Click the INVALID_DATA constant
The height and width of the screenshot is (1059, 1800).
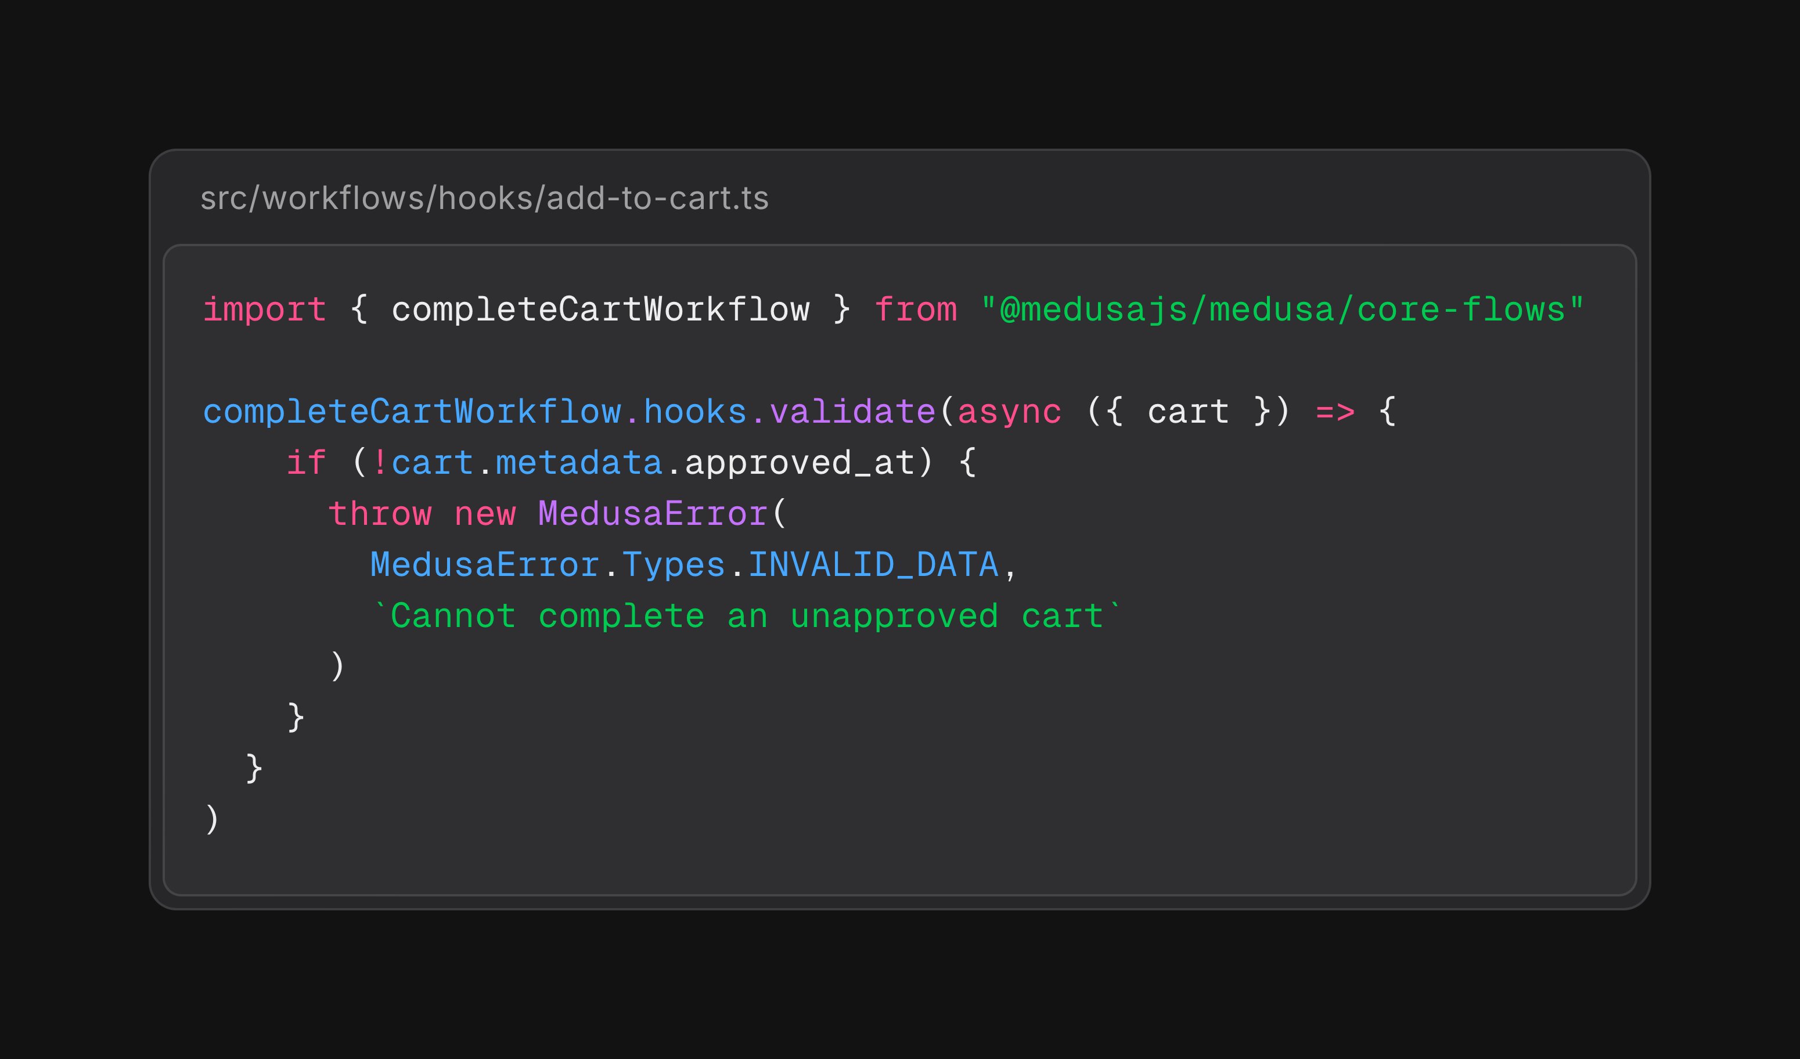[x=873, y=565]
